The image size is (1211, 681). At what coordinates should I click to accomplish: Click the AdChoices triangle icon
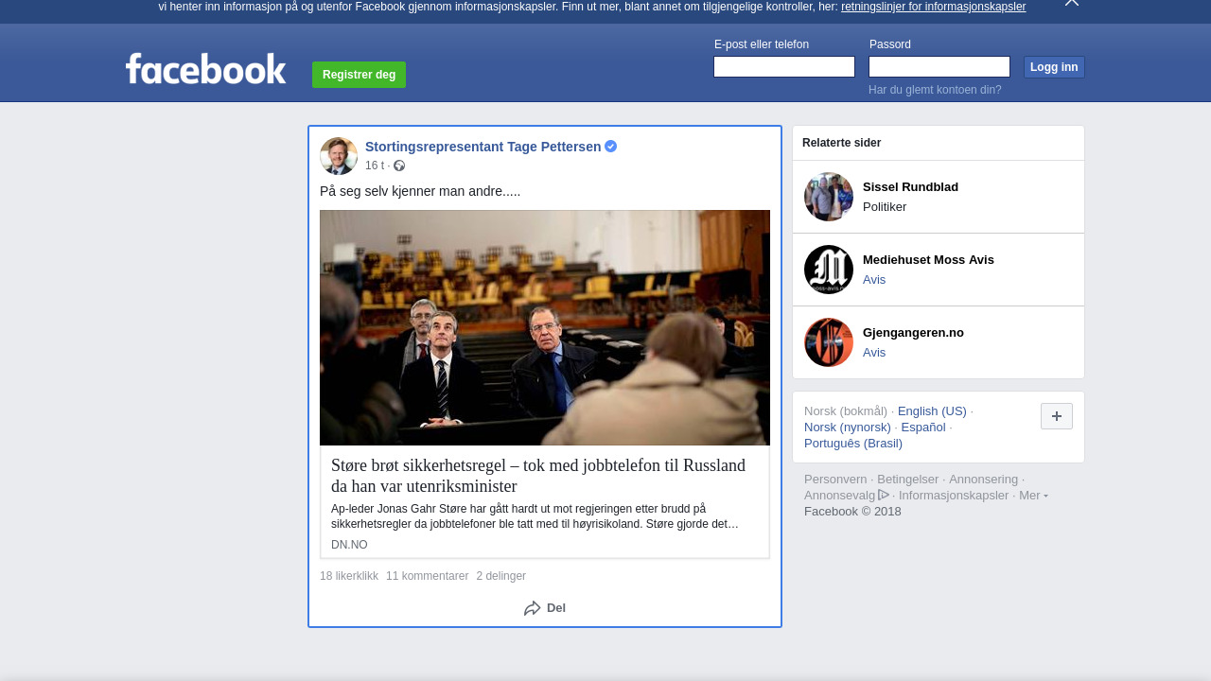click(884, 495)
